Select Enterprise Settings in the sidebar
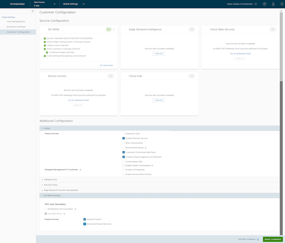 point(16,27)
